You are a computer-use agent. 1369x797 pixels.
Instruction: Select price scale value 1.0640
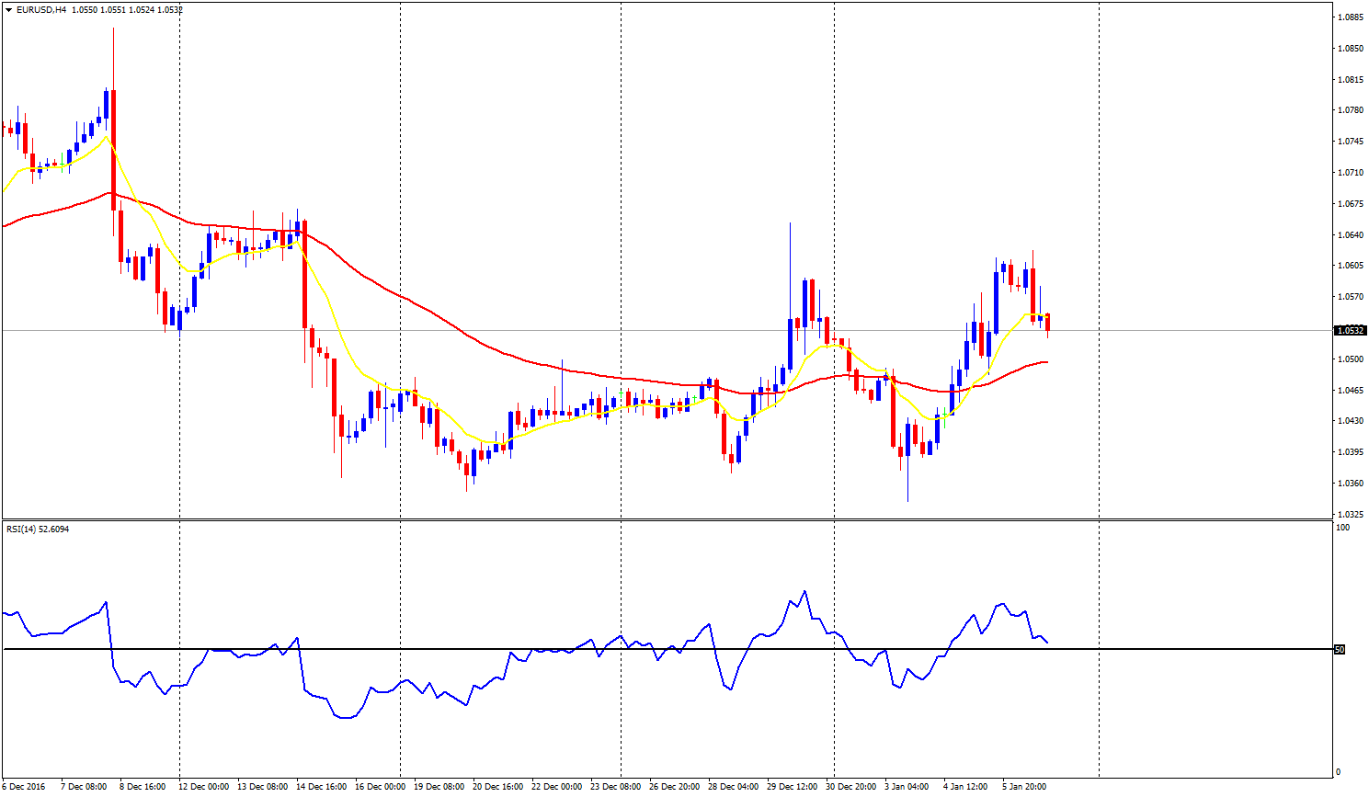pos(1351,235)
